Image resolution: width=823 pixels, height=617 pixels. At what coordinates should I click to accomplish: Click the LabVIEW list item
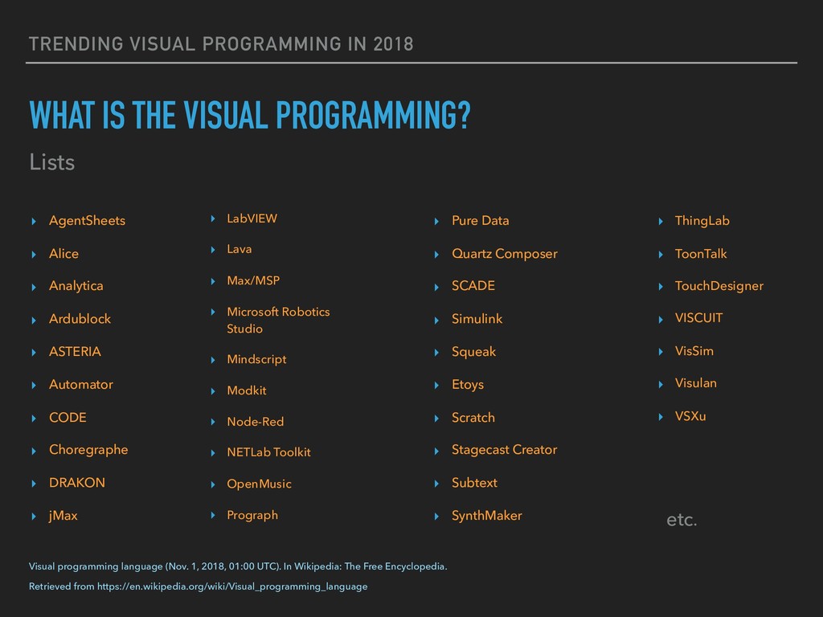click(252, 219)
